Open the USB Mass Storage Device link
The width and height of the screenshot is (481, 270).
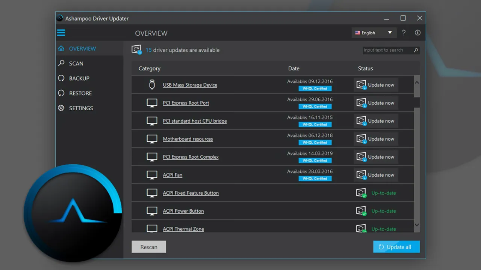[x=190, y=85]
